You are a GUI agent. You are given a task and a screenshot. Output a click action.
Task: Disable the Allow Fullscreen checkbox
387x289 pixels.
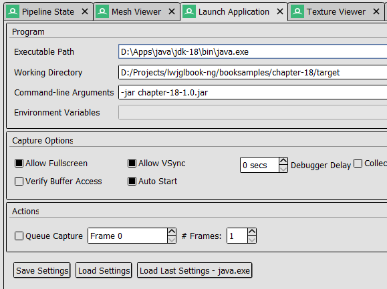coord(19,163)
